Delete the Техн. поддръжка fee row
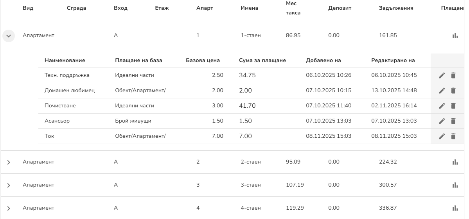The height and width of the screenshot is (219, 469). 453,75
